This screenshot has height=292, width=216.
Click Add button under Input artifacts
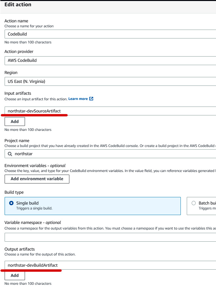point(15,121)
